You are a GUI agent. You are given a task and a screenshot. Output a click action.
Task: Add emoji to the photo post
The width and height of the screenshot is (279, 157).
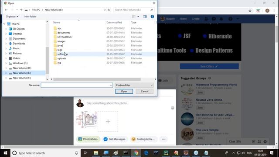point(173,108)
